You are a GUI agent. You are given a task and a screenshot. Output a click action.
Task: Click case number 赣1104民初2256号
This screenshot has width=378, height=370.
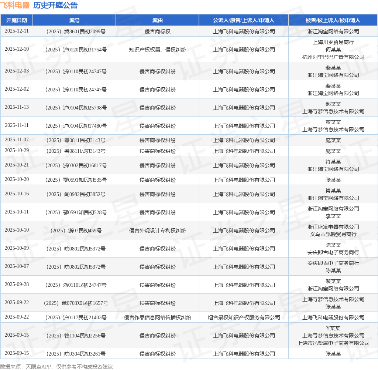click(x=76, y=336)
